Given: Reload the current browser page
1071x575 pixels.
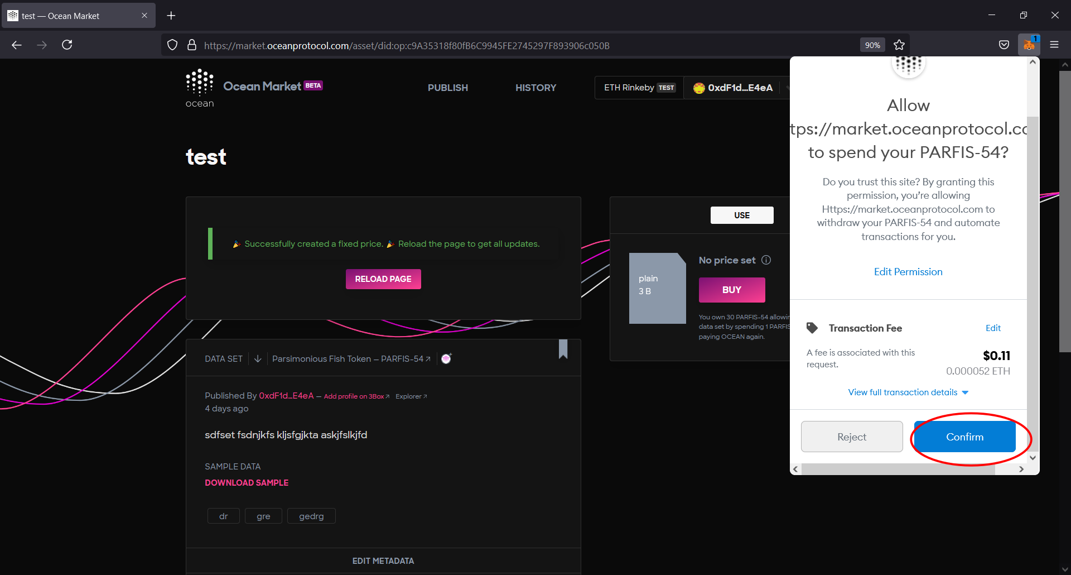Looking at the screenshot, I should [x=67, y=45].
